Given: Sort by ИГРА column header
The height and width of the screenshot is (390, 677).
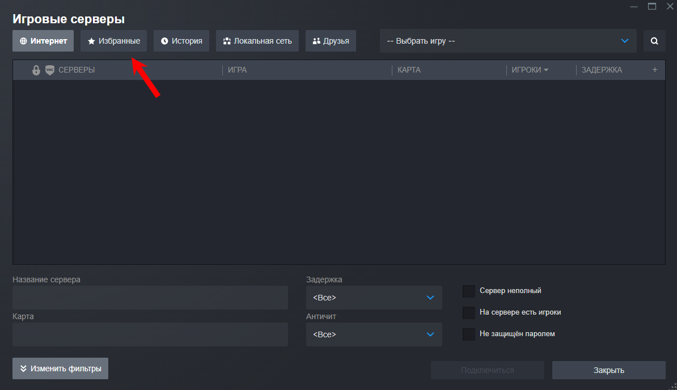Looking at the screenshot, I should click(x=237, y=70).
